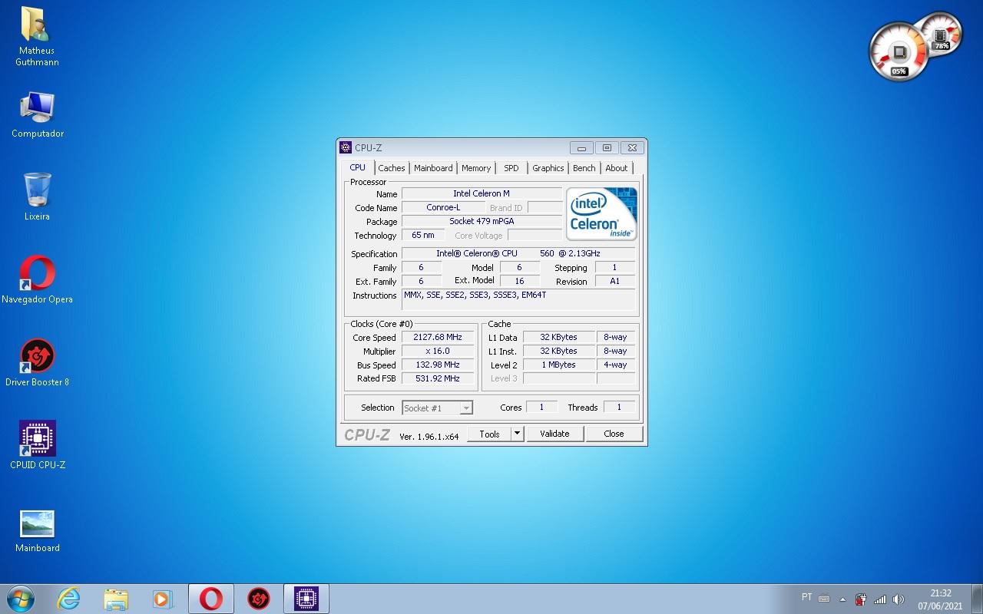Click the Intel Celeron inside logo
983x614 pixels.
pos(602,213)
